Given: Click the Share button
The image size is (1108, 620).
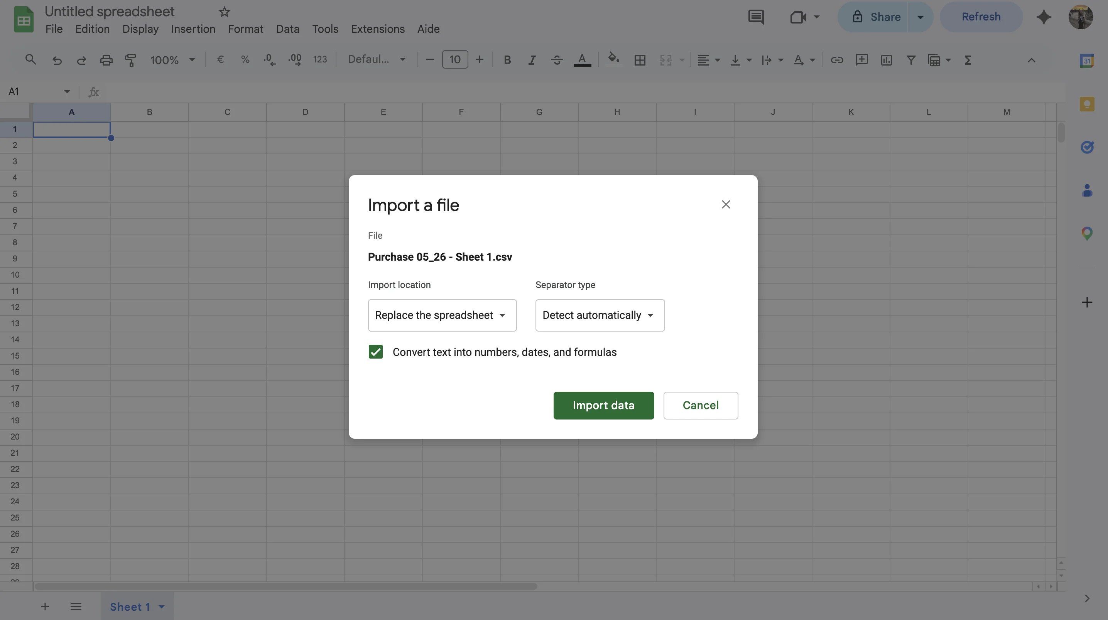Looking at the screenshot, I should tap(873, 17).
